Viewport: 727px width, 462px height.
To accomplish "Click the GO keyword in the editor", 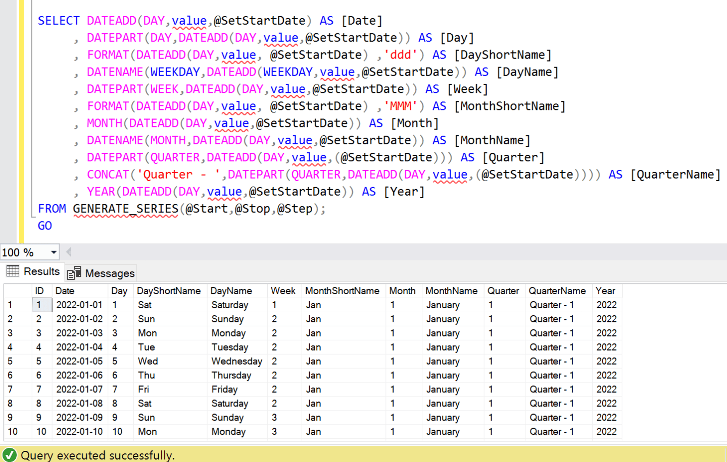I will point(45,225).
